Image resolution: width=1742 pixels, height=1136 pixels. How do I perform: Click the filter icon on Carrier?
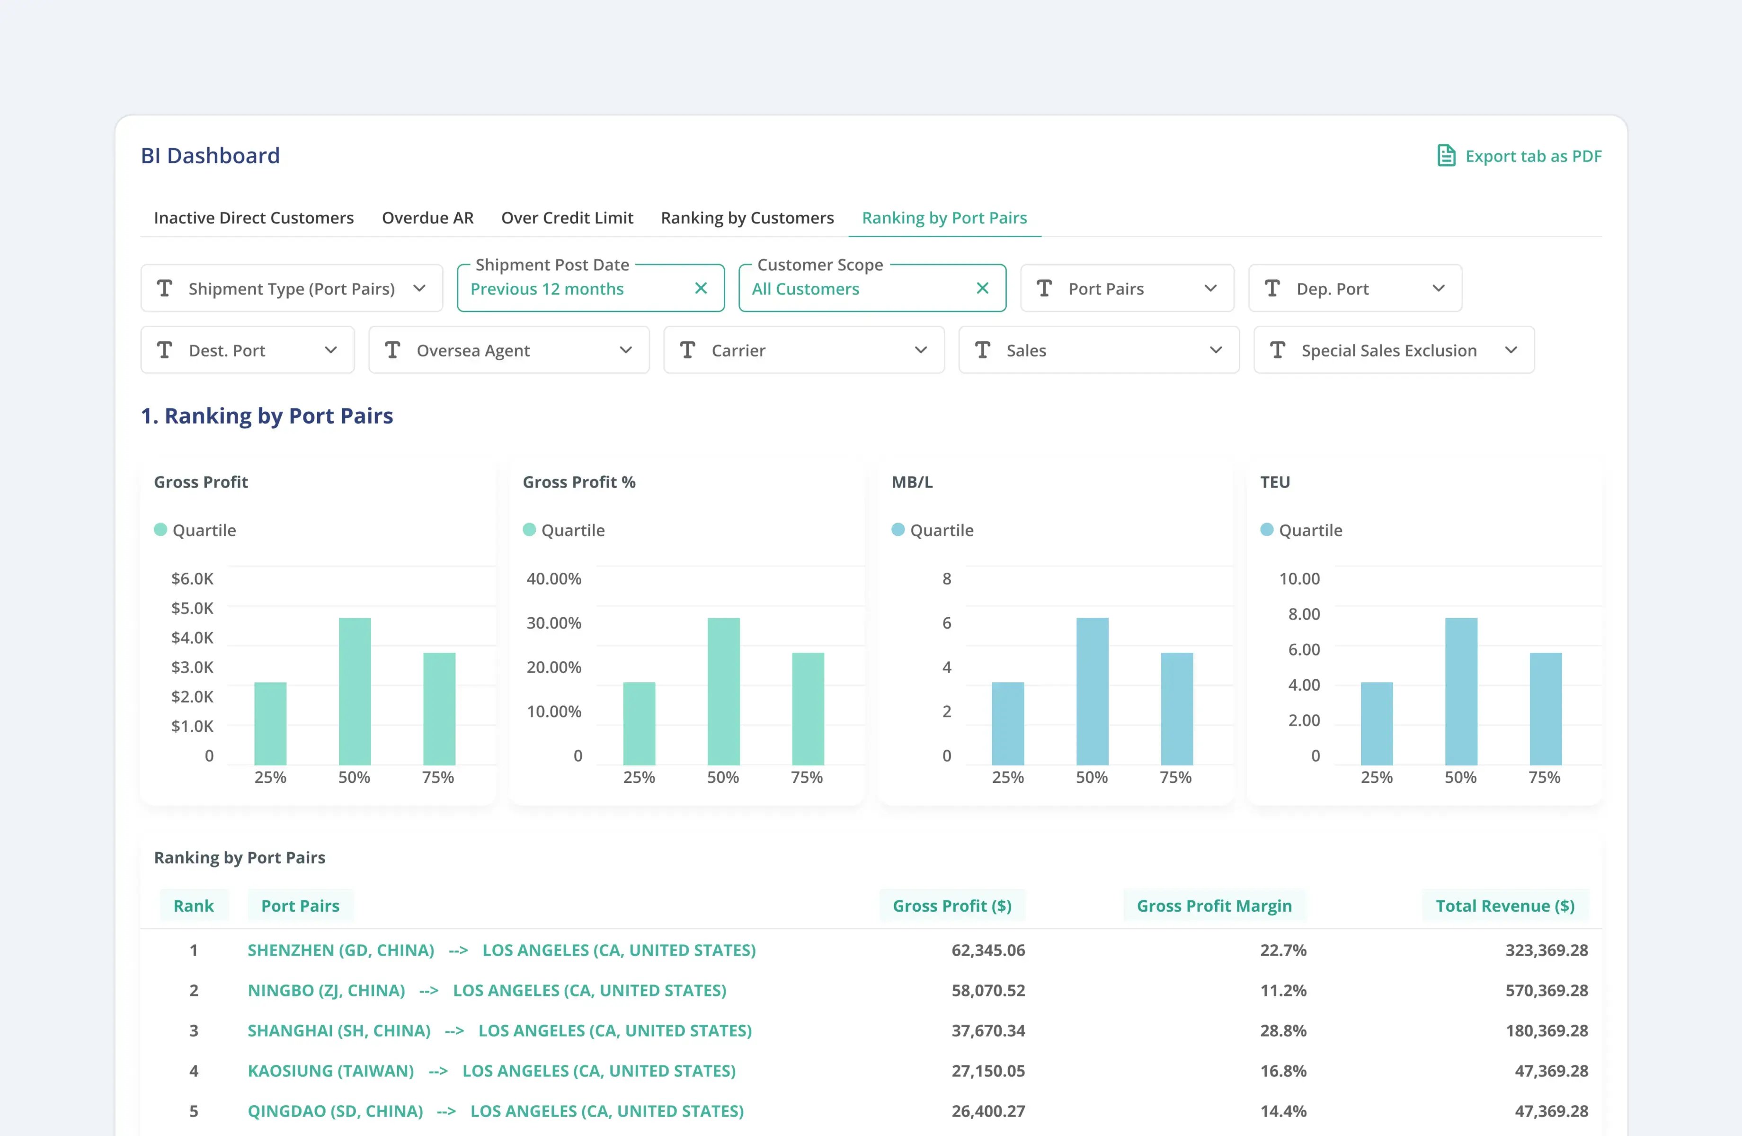pyautogui.click(x=687, y=350)
